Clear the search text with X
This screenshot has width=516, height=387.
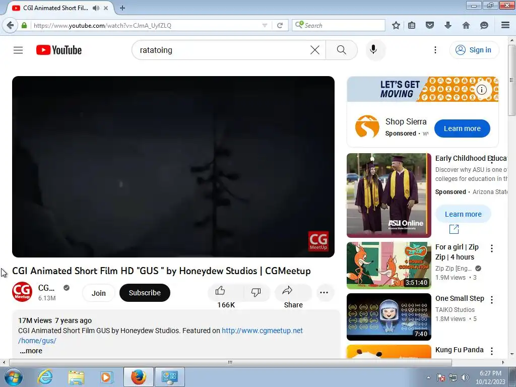click(x=314, y=50)
